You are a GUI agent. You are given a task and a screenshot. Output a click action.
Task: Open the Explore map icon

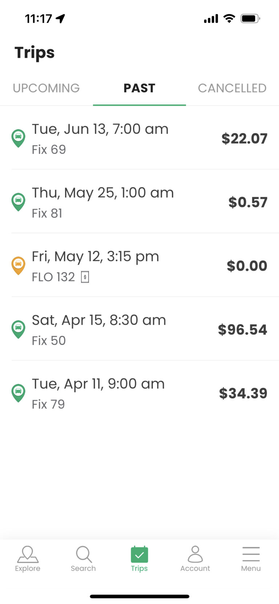(28, 555)
